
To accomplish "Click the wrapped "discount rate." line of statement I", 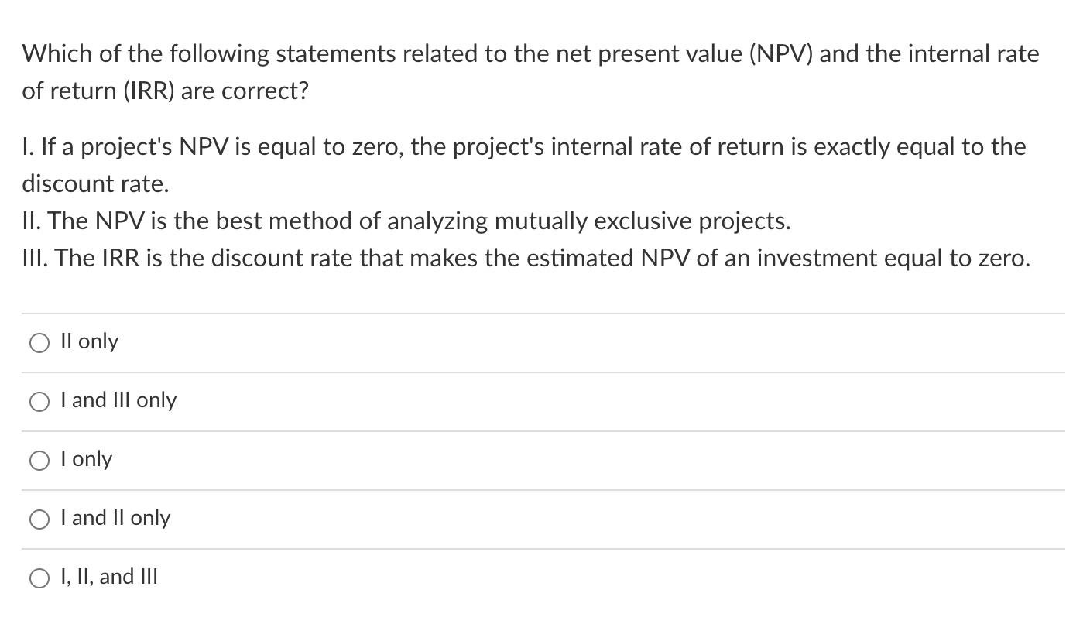I will coord(94,183).
